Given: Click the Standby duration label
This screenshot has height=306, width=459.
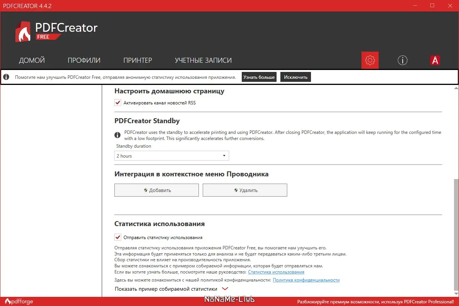Looking at the screenshot, I should pyautogui.click(x=134, y=146).
